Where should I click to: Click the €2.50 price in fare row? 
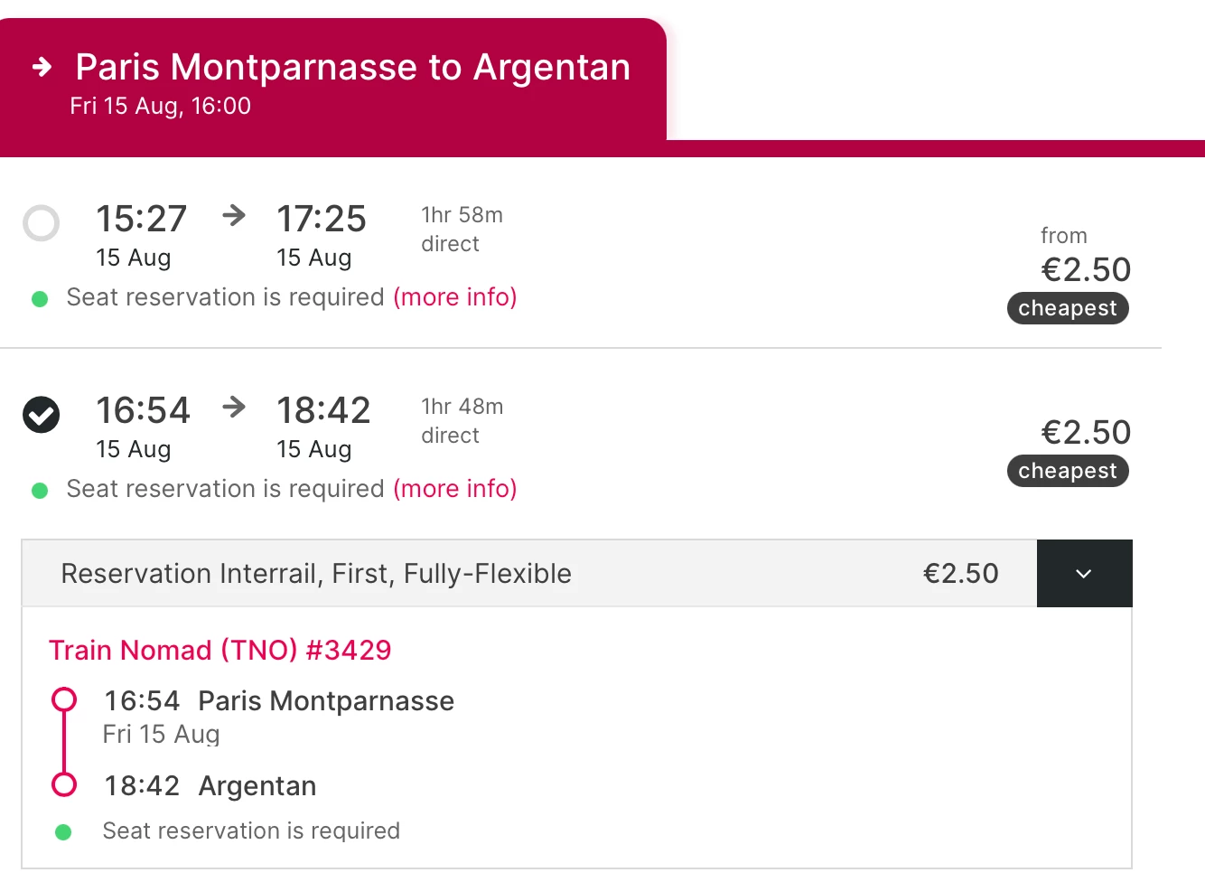[x=960, y=574]
